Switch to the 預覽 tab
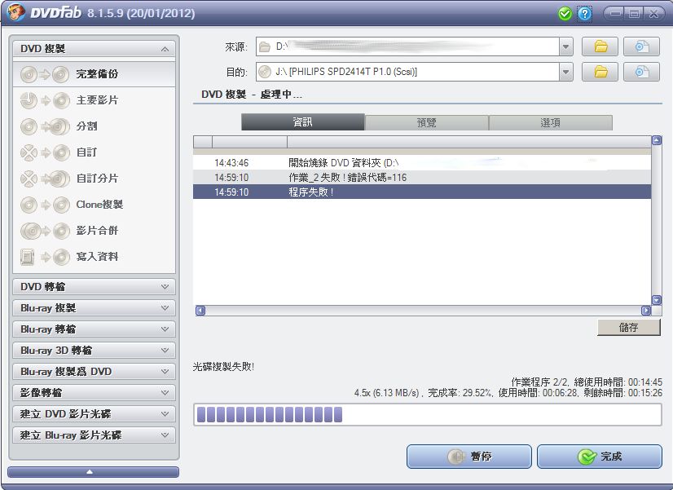Screen dimensions: 673x490 427,123
